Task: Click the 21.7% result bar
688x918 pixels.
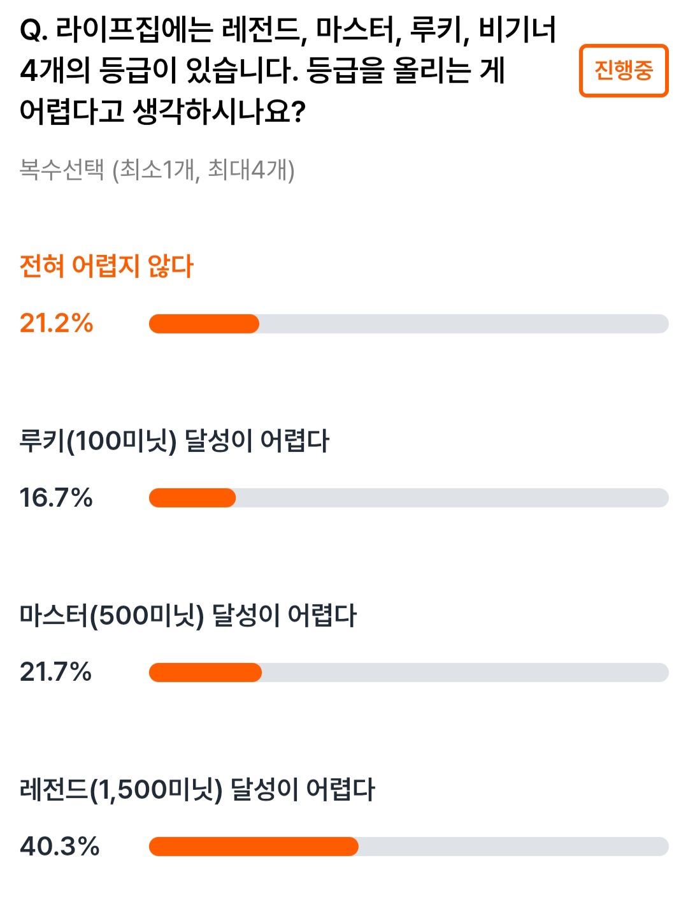Action: point(409,673)
